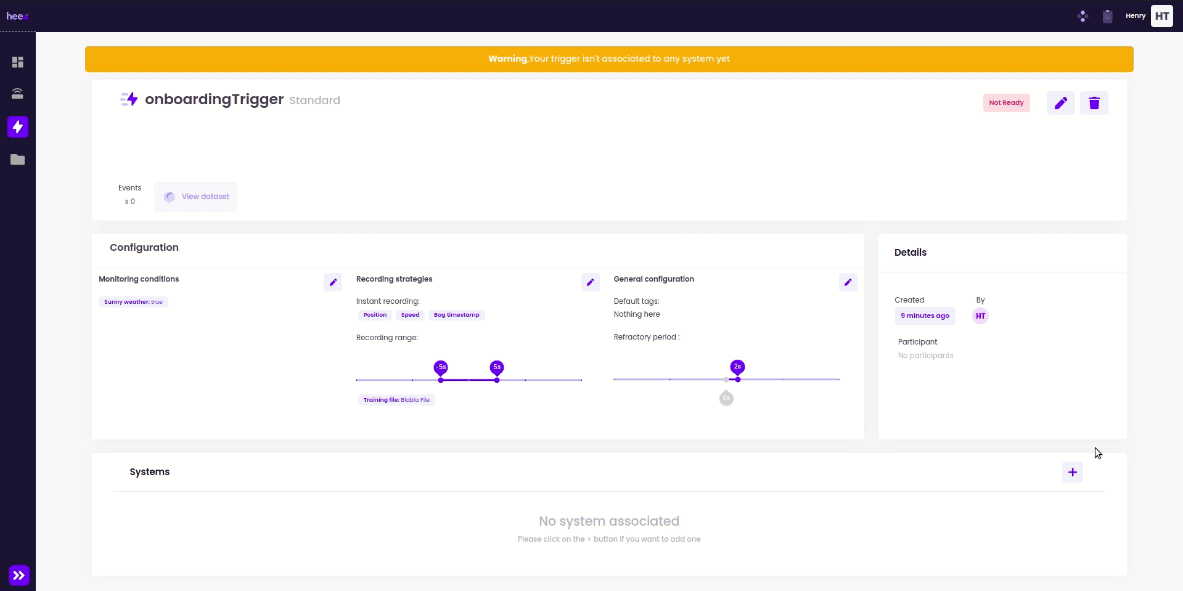
Task: Click the trigger lightning icon beside title
Action: (x=129, y=99)
